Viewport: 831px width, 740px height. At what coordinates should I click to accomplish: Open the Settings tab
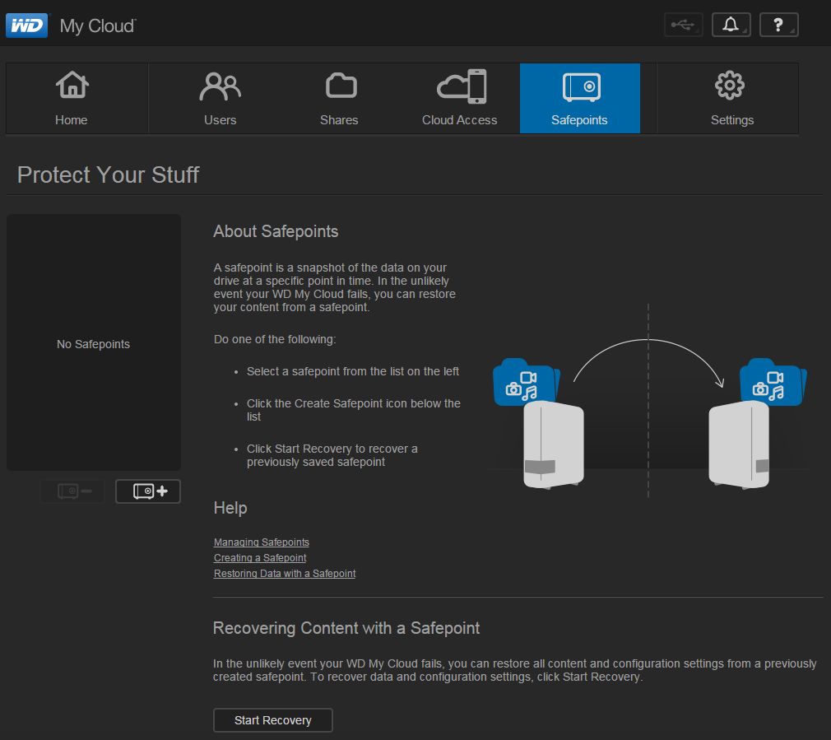732,99
